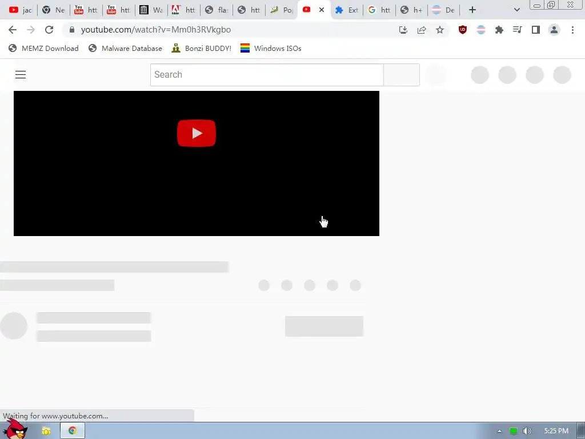This screenshot has height=439, width=585.
Task: Open the Extensions puzzle piece menu
Action: (499, 30)
